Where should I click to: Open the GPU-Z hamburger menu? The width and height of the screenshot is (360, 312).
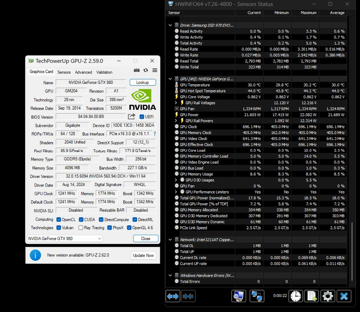155,70
